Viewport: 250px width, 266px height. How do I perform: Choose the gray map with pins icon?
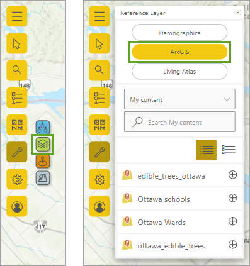pos(43,178)
